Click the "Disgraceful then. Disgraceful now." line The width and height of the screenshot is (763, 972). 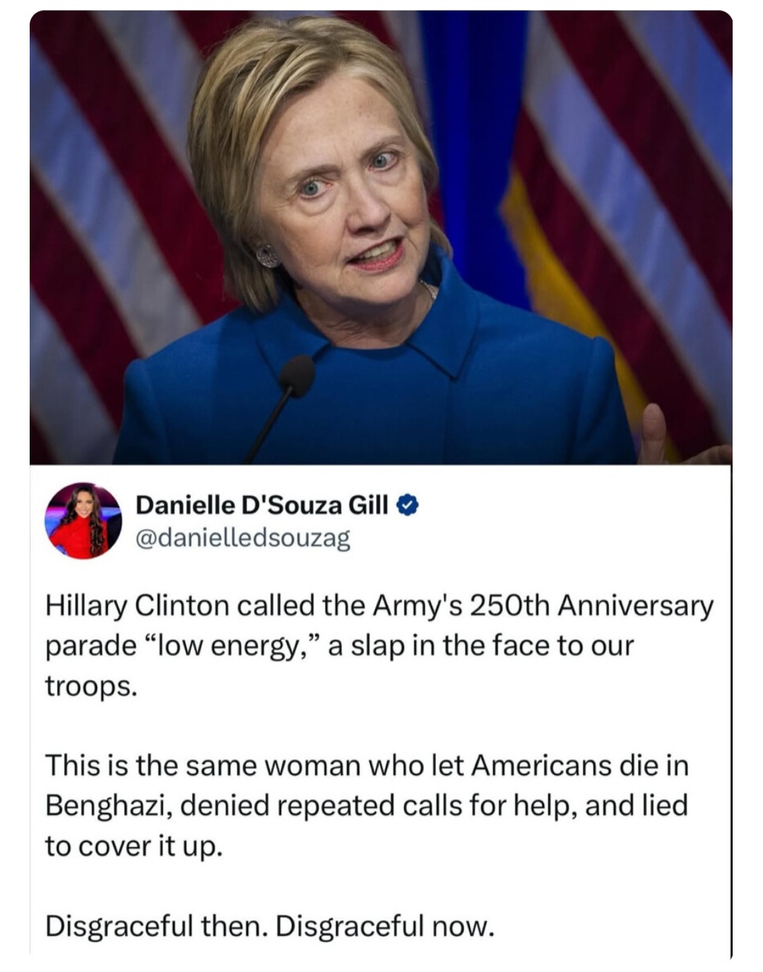coord(270,925)
